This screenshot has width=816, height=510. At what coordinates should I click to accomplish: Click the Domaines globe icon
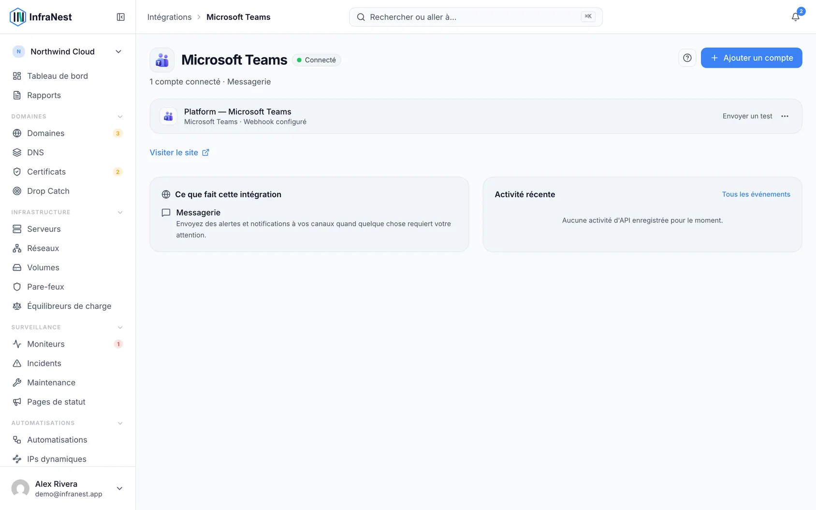coord(17,133)
